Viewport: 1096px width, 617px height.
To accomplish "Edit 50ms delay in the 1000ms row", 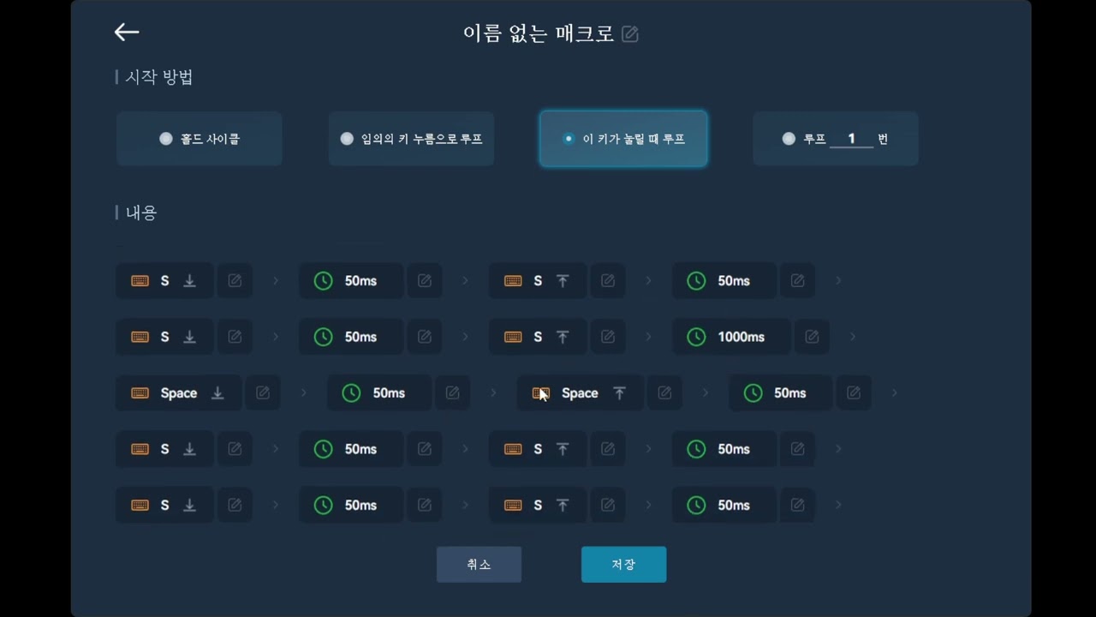I will point(424,337).
